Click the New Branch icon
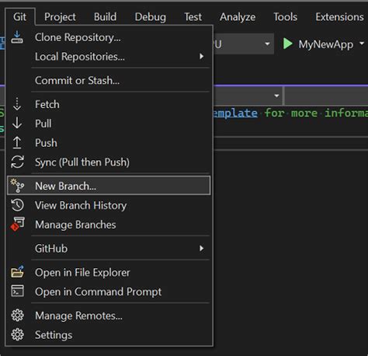Screen dimensions: 368x356 click(17, 186)
